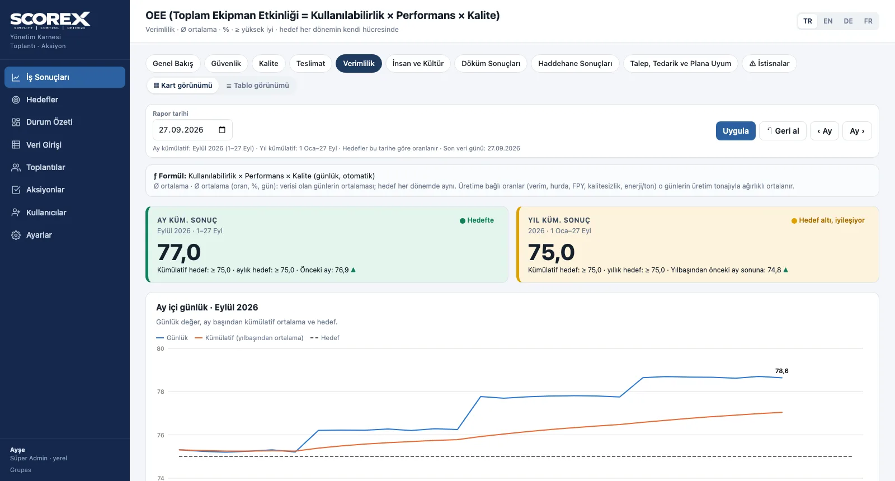Open the Döküm Sonuçları tab
Screen dimensions: 895x481
click(491, 63)
